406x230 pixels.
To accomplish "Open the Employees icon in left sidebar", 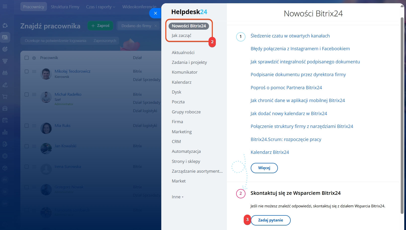I will click(x=5, y=37).
